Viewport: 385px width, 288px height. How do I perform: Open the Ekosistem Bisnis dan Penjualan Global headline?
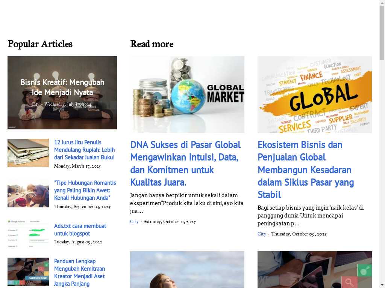tap(306, 169)
